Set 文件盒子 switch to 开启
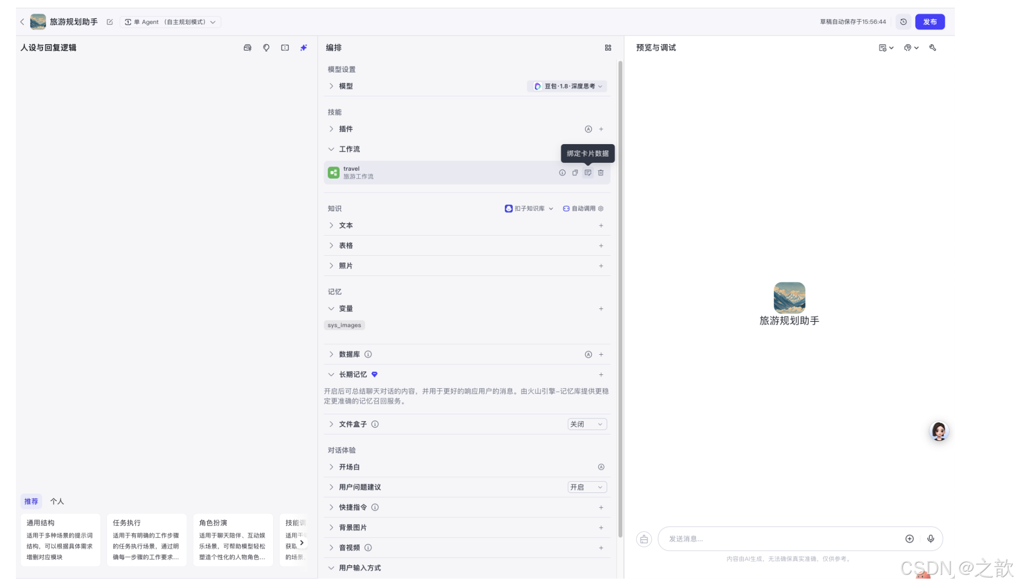Viewport: 1016px width, 585px height. [586, 424]
